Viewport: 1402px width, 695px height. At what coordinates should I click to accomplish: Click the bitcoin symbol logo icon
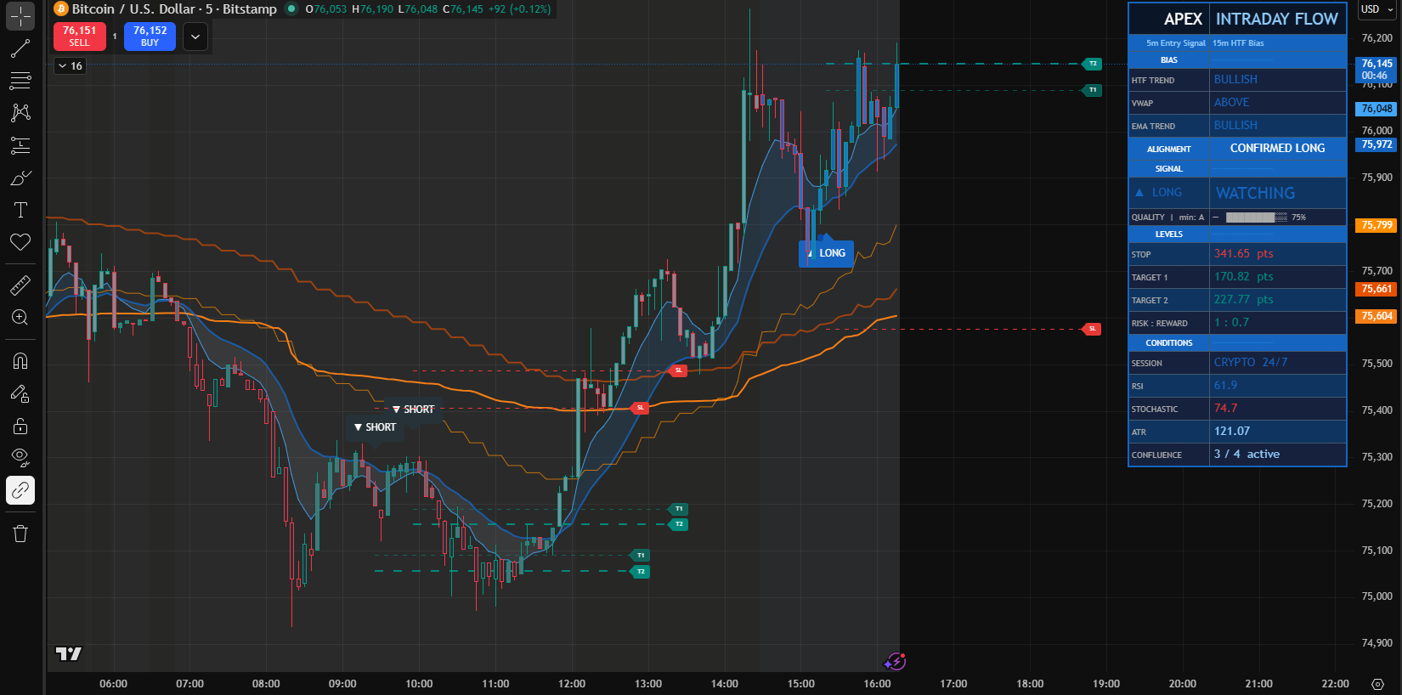[x=61, y=9]
